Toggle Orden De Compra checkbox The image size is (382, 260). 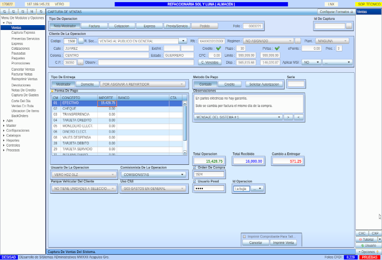click(x=194, y=167)
